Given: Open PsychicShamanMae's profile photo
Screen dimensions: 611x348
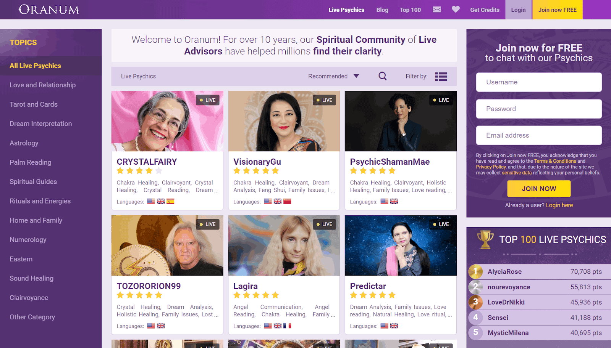Looking at the screenshot, I should click(x=401, y=121).
